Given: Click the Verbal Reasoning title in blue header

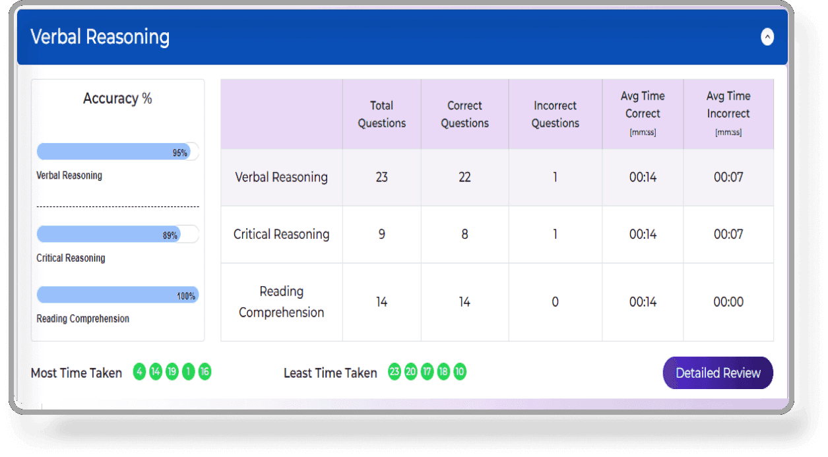Looking at the screenshot, I should coord(100,37).
